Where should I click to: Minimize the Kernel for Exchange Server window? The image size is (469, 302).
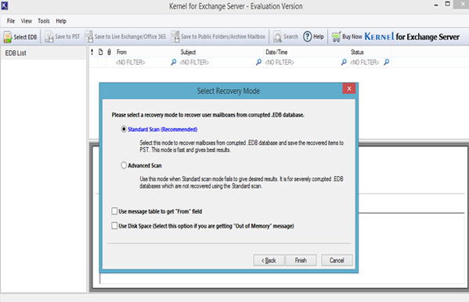click(x=436, y=5)
